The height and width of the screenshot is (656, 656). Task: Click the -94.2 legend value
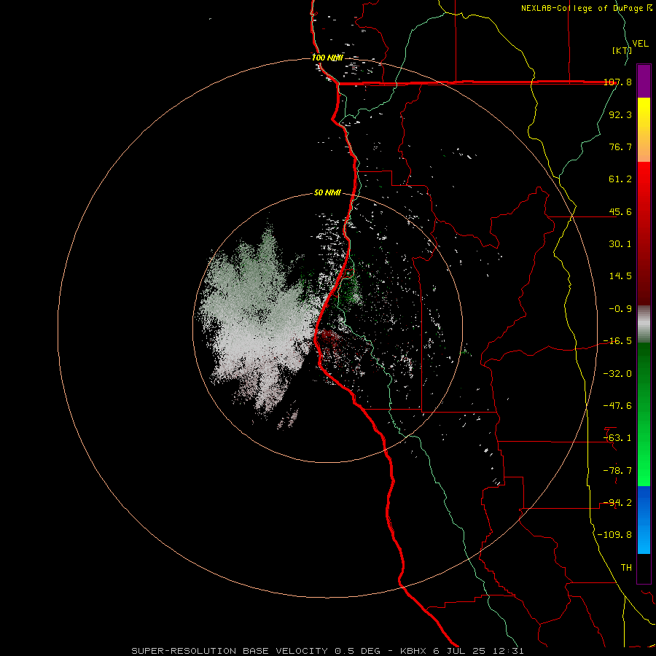point(618,503)
